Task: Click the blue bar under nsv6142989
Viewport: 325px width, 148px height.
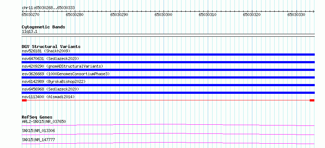Action: coord(168,85)
